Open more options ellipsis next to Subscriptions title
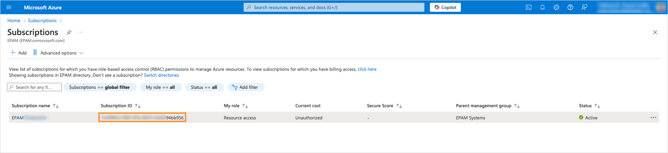This screenshot has width=668, height=153. point(80,32)
